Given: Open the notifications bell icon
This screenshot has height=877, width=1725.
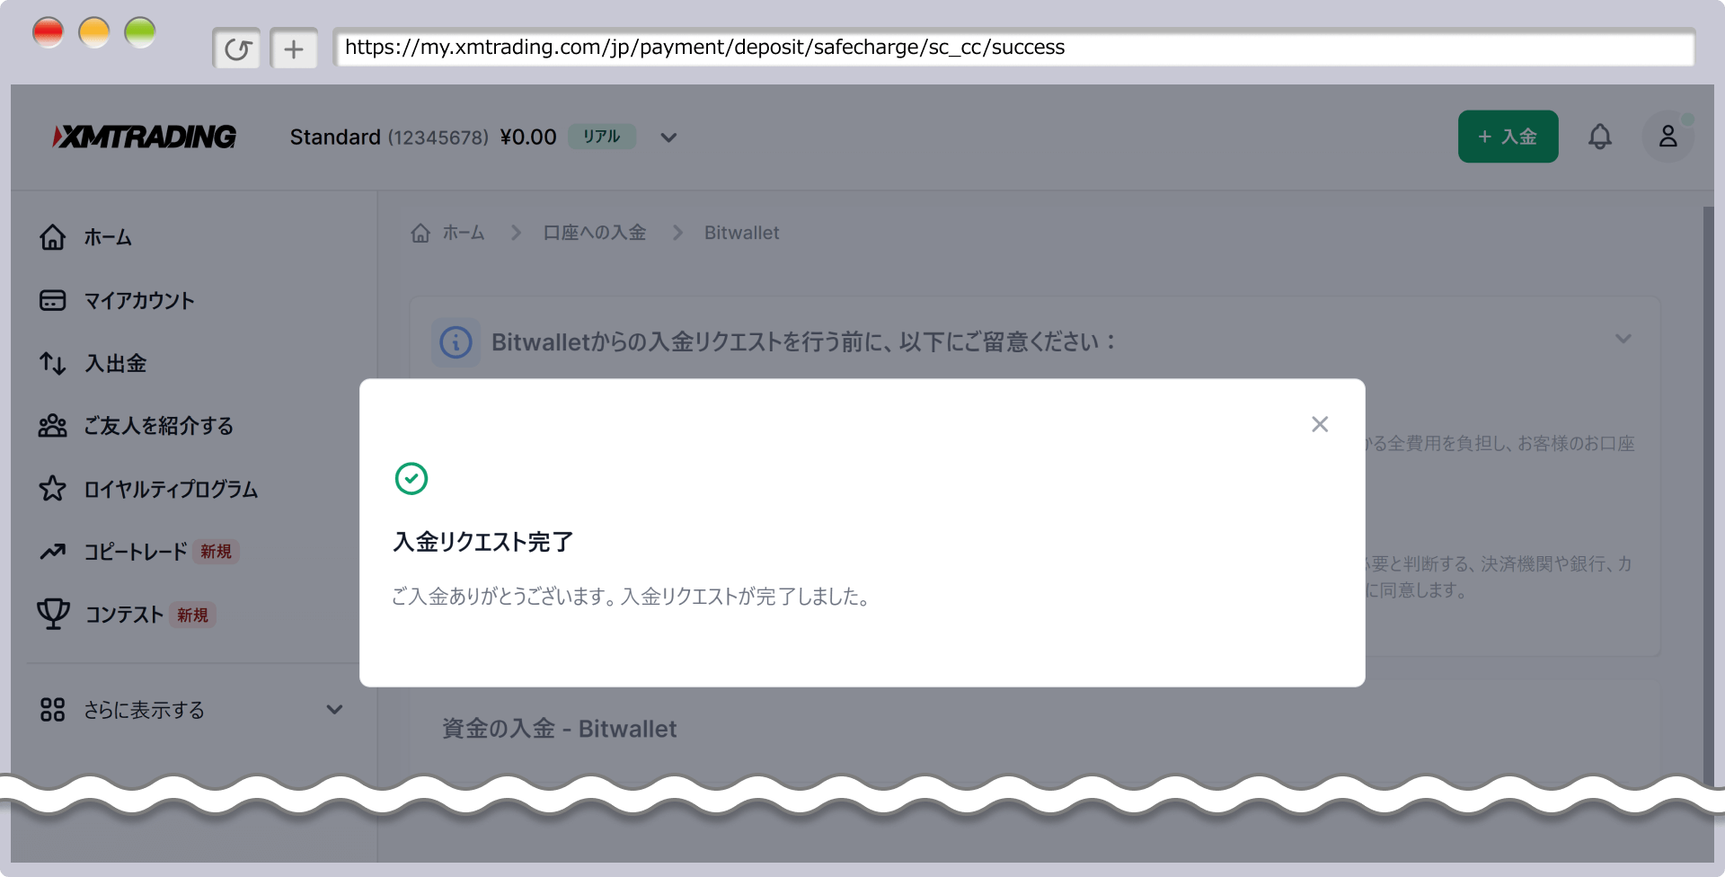Looking at the screenshot, I should [x=1601, y=136].
